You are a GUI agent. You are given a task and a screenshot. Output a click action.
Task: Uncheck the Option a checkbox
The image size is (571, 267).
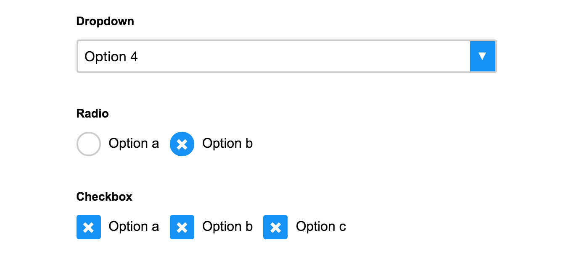(x=88, y=227)
